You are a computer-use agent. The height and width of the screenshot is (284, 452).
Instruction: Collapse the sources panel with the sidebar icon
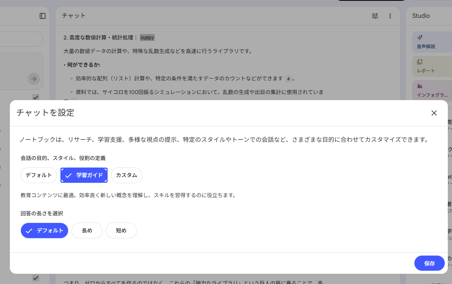click(x=43, y=16)
